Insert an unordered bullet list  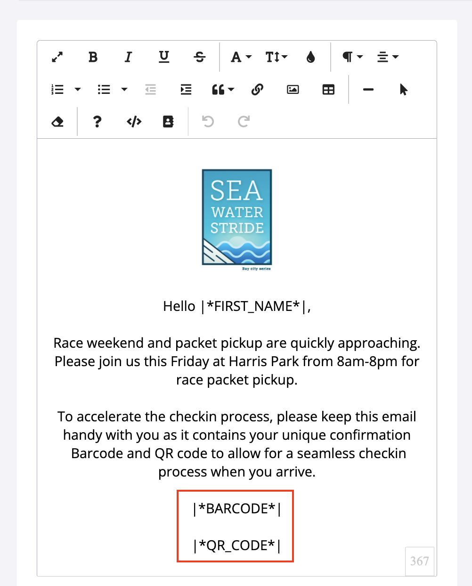[x=104, y=89]
